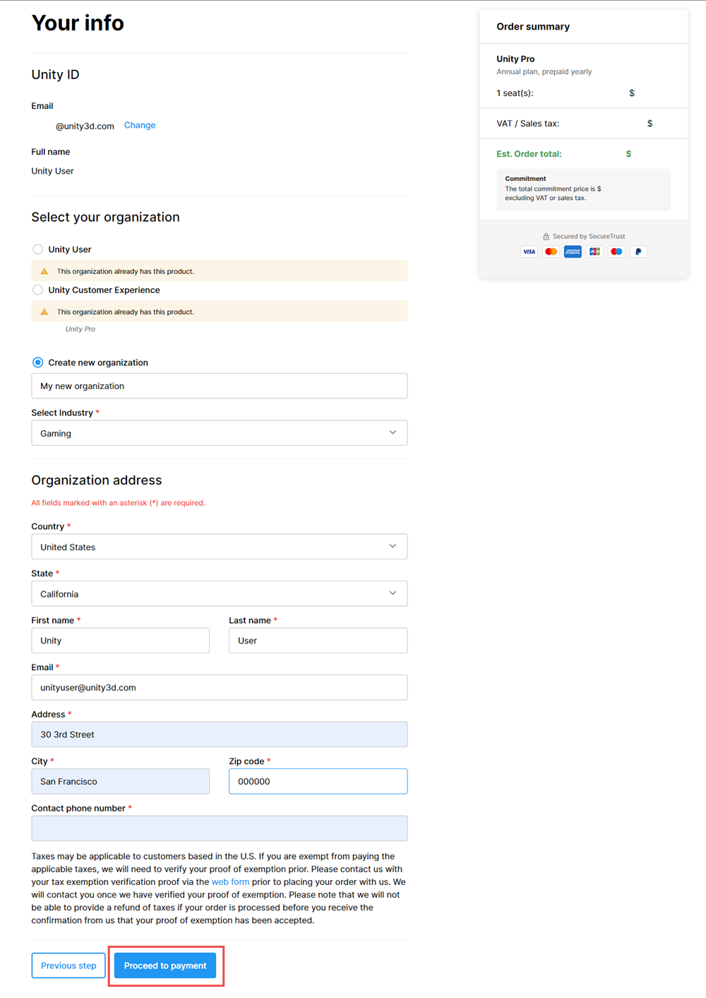This screenshot has width=706, height=998.
Task: Click the @unity3d.com email text
Action: coord(85,126)
